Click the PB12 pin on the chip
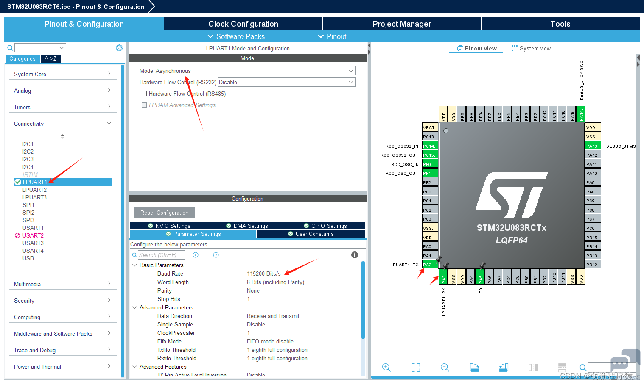 point(593,265)
